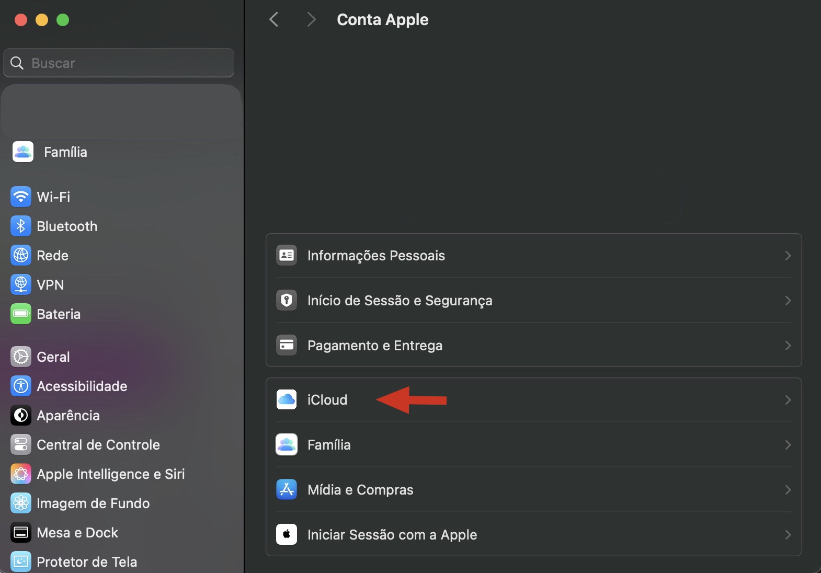This screenshot has height=573, width=821.
Task: Open Família label in main panel
Action: pyautogui.click(x=329, y=444)
